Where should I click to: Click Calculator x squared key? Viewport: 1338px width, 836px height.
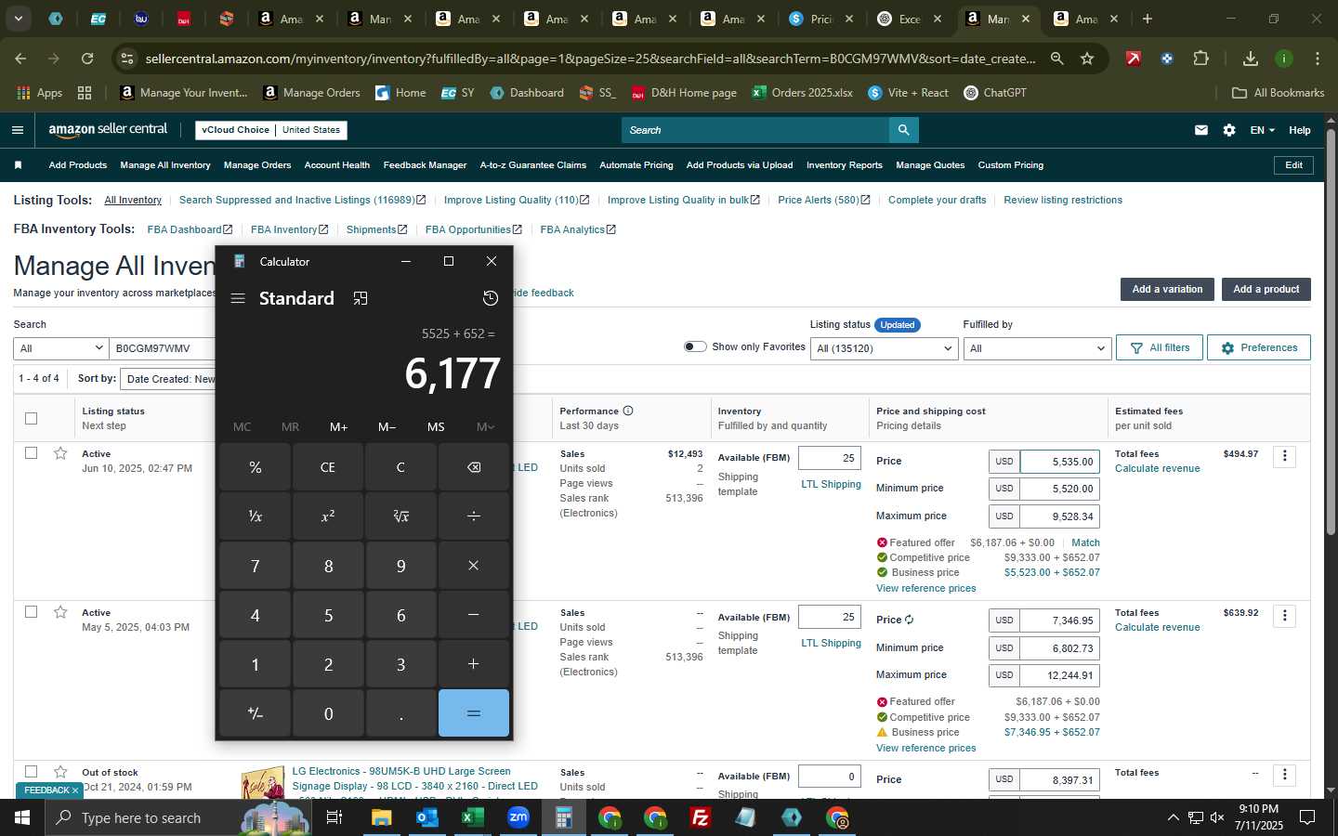tap(328, 516)
